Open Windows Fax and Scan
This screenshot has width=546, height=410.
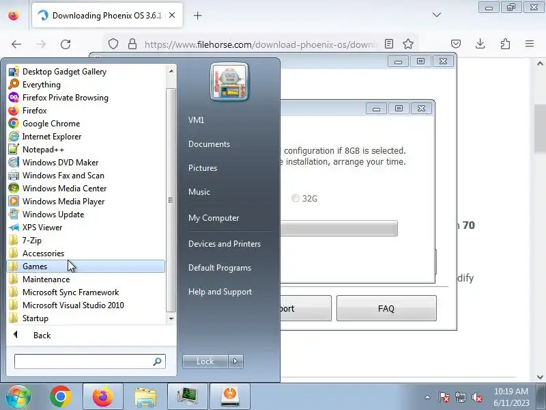point(86,176)
